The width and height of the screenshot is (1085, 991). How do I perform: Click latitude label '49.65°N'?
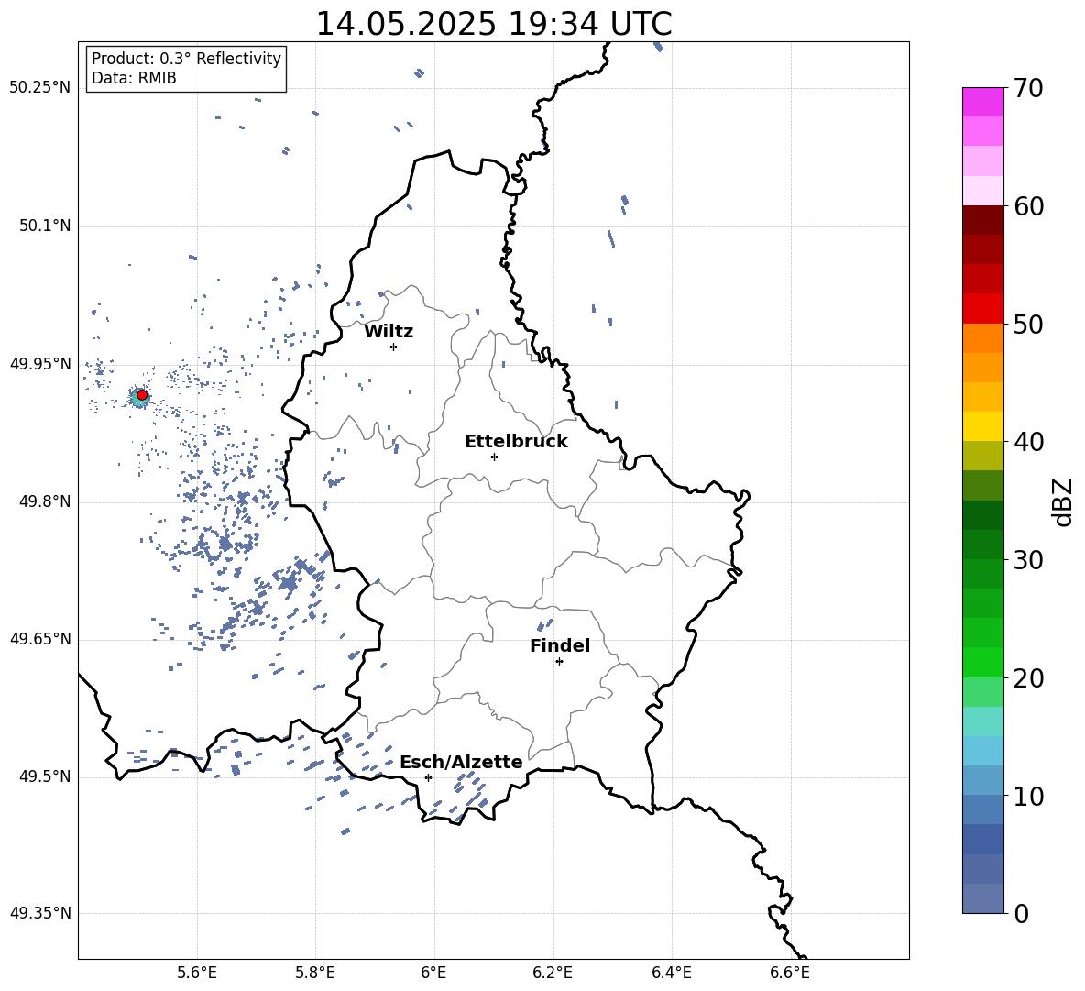pyautogui.click(x=40, y=639)
